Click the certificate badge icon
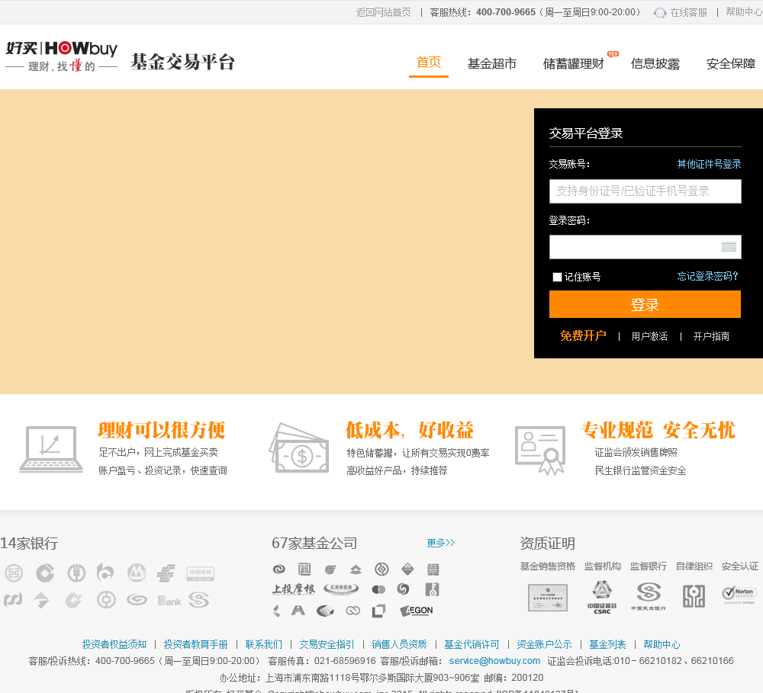The image size is (763, 693). [539, 449]
